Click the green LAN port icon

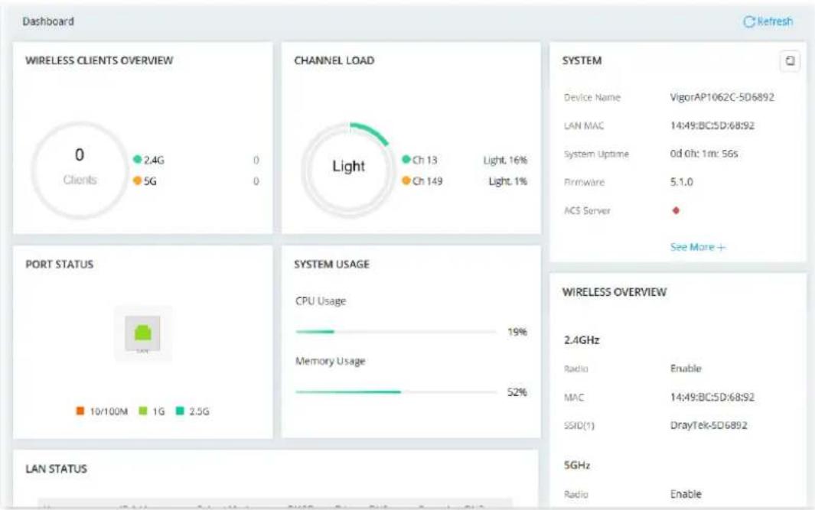143,333
